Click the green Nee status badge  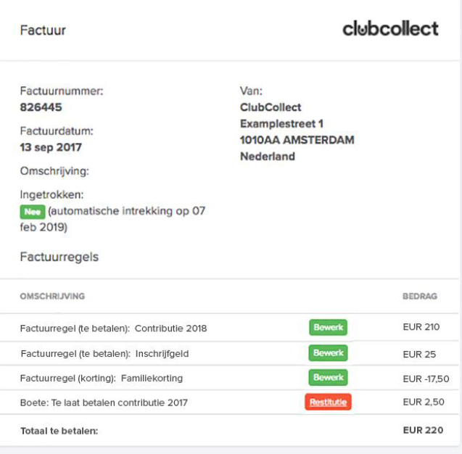pyautogui.click(x=33, y=212)
